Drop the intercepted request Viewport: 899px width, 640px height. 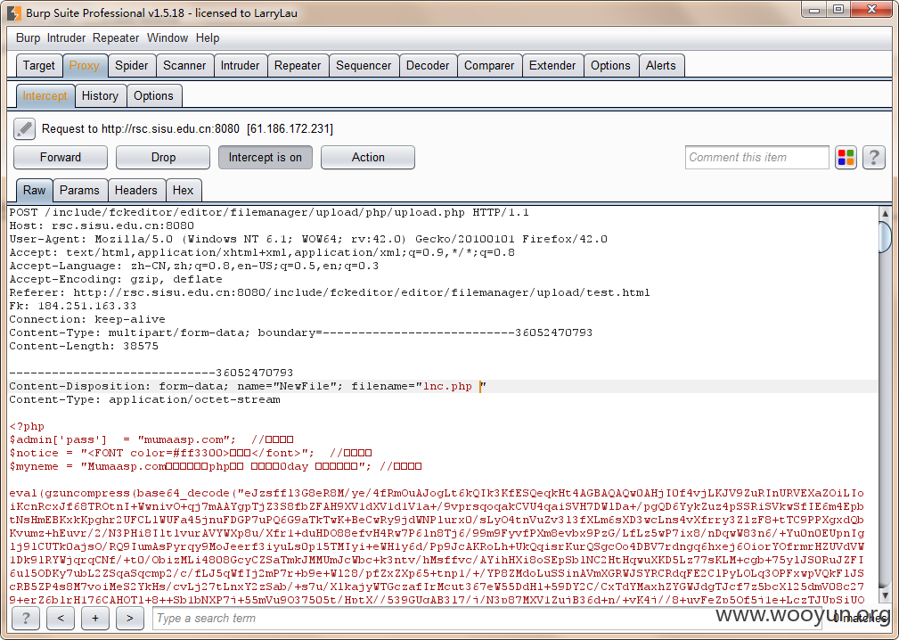(x=163, y=157)
